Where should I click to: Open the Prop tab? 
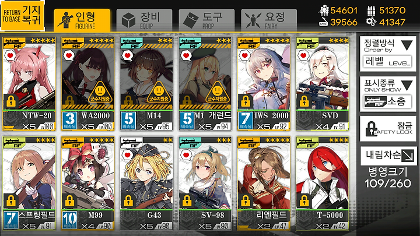click(x=206, y=20)
